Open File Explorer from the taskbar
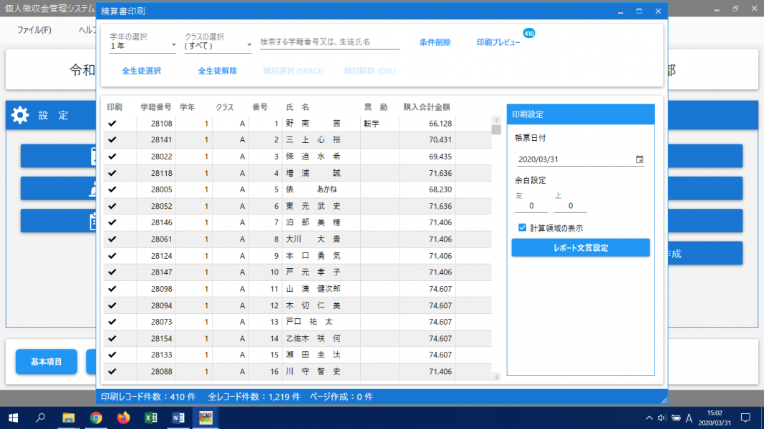The width and height of the screenshot is (764, 429). click(69, 418)
